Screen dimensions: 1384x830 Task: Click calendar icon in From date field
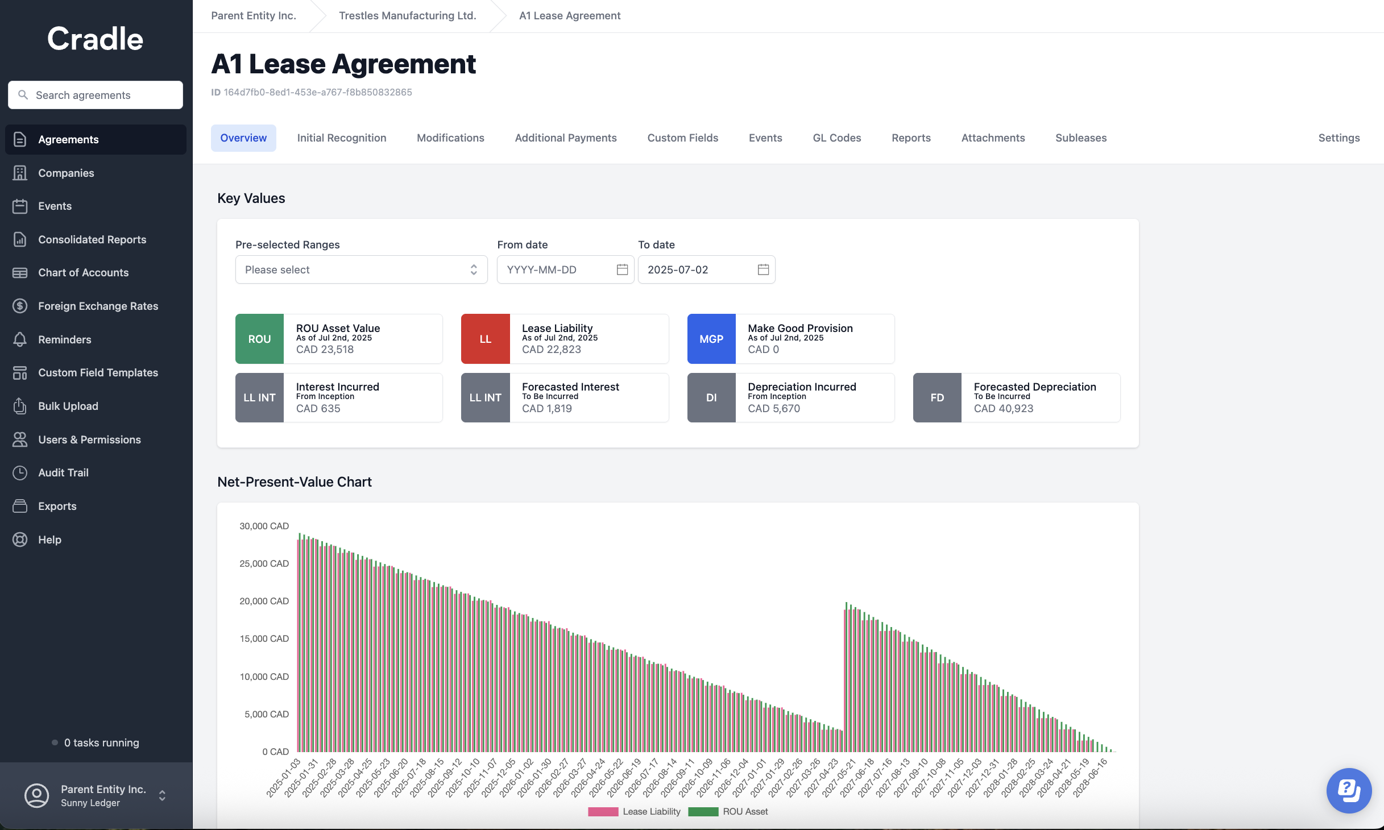click(622, 269)
